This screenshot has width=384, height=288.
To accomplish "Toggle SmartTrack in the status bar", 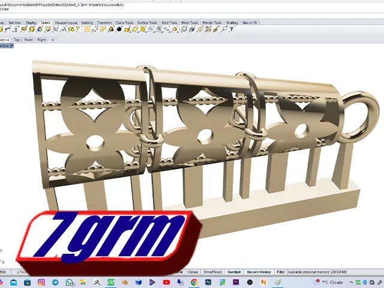I will click(212, 272).
